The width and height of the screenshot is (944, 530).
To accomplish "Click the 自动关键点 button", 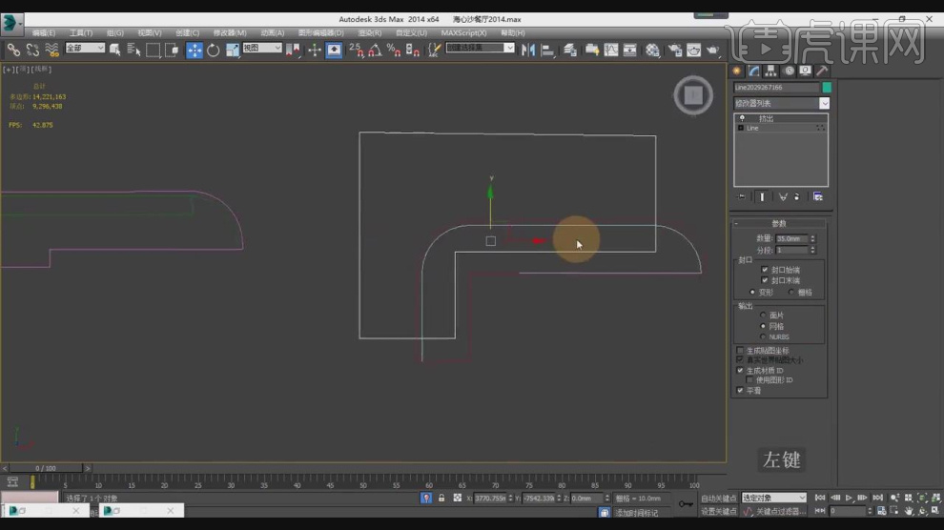I will tap(718, 498).
